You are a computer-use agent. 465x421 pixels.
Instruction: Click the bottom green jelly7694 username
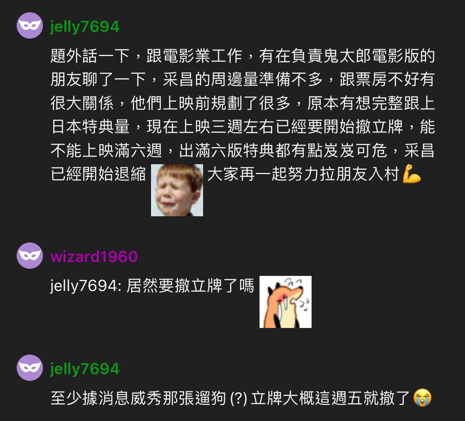click(85, 369)
